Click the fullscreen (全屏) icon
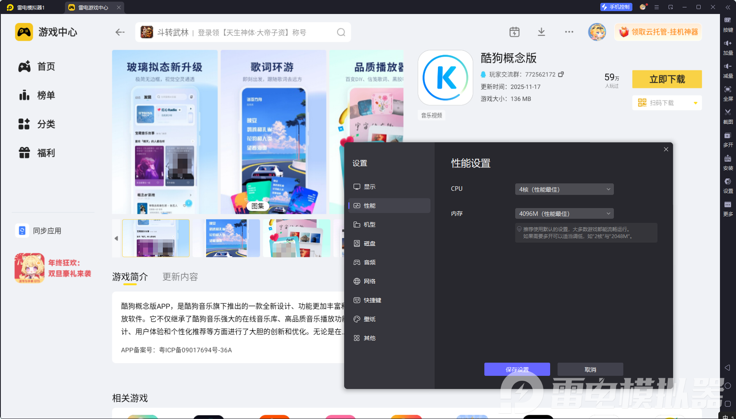Screen dimensions: 736x419 click(728, 90)
